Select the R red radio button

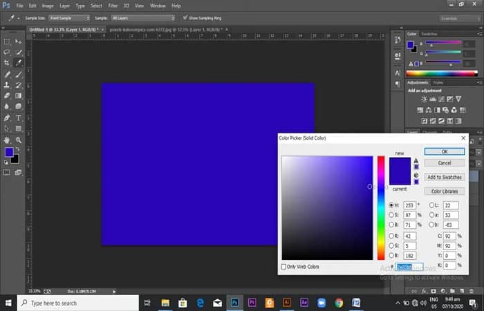391,236
